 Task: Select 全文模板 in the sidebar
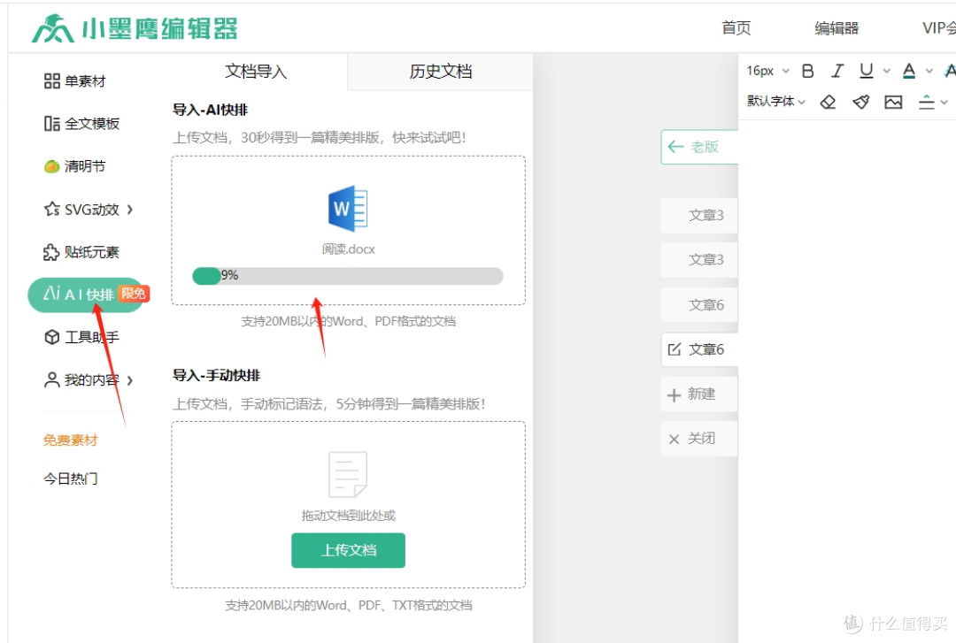click(x=81, y=124)
